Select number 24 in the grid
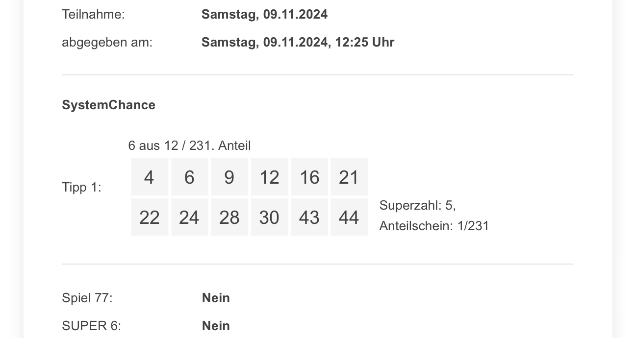The width and height of the screenshot is (636, 338). 189,217
